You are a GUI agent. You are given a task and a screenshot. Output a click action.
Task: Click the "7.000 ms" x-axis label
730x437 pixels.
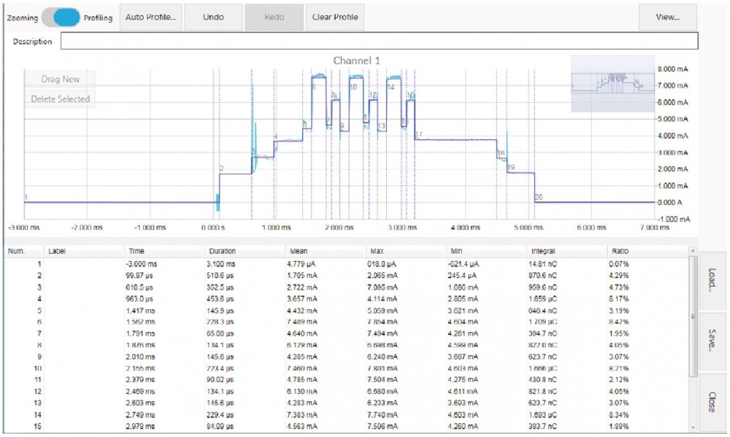click(655, 228)
